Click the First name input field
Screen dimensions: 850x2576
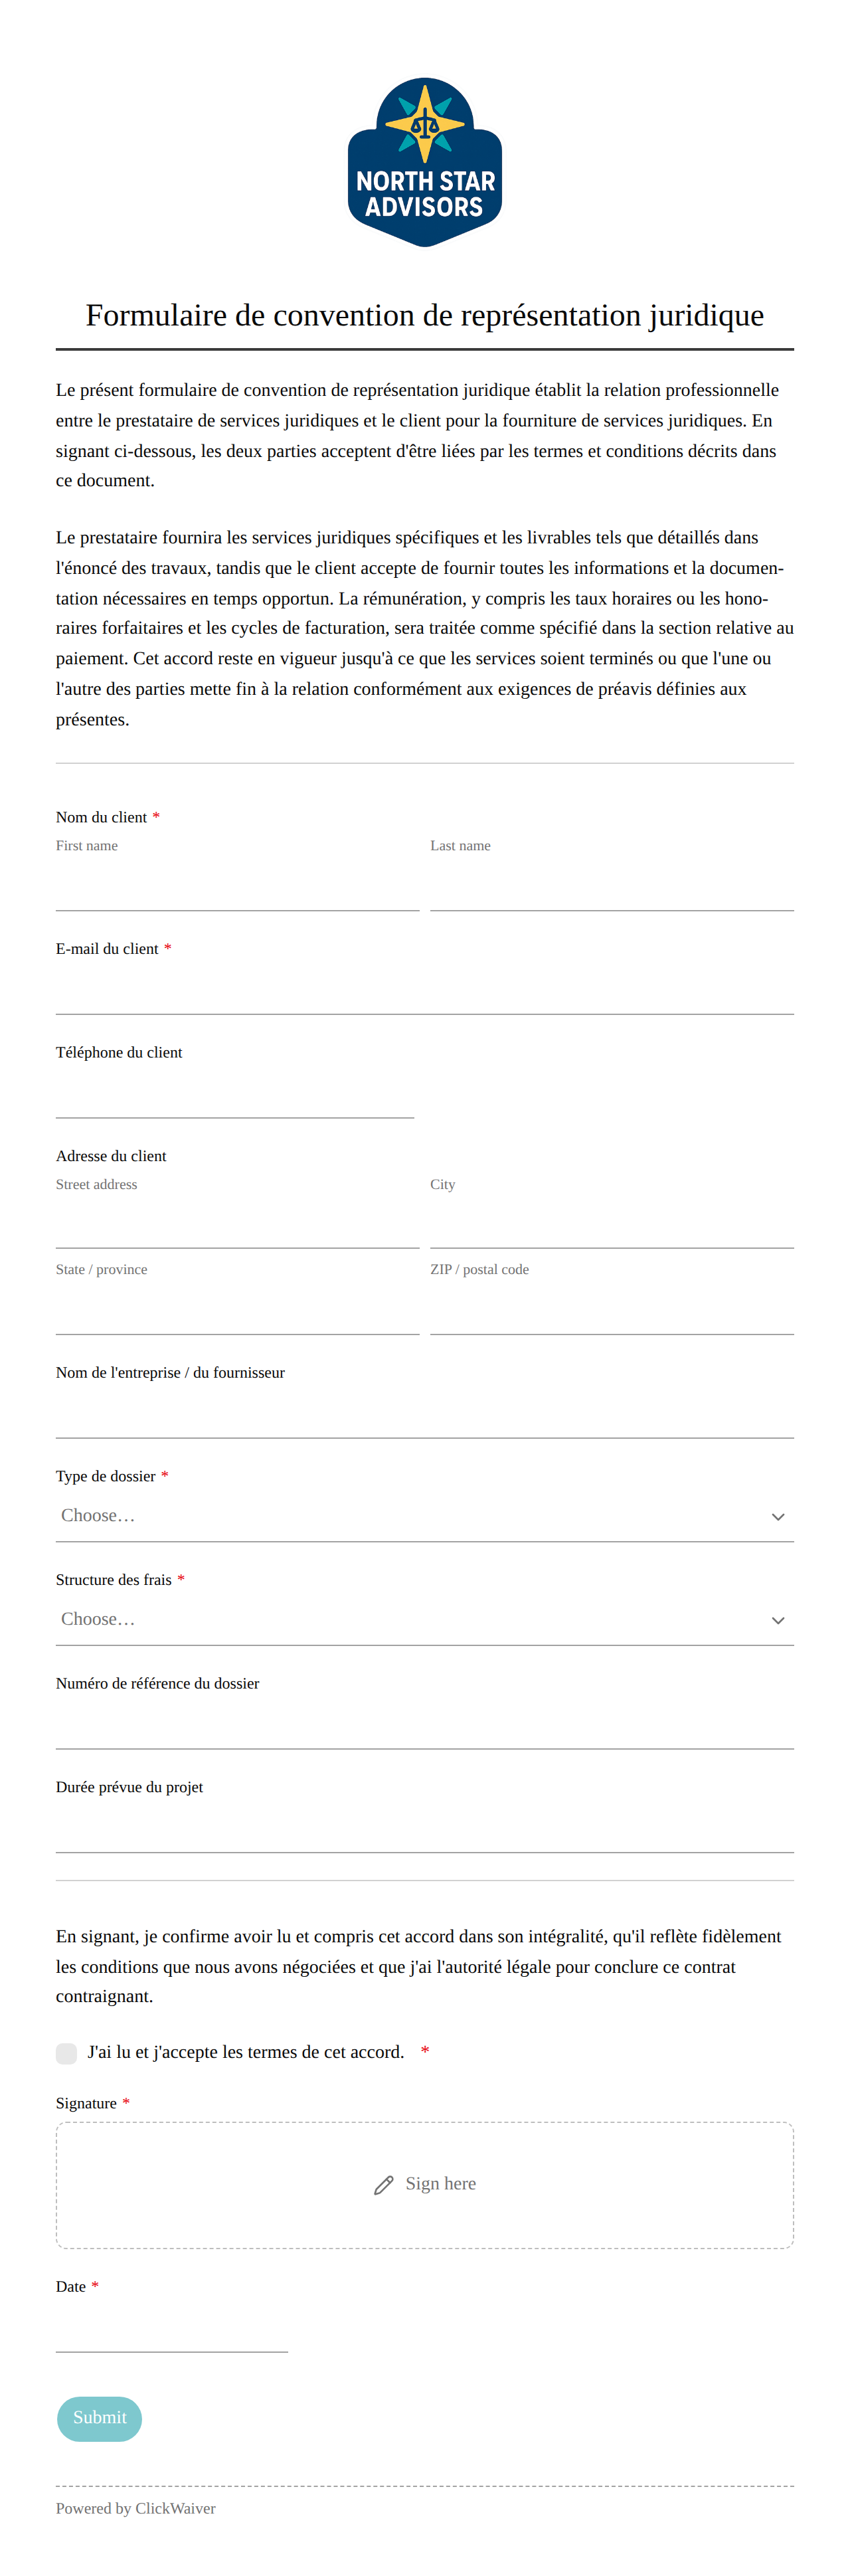237,886
